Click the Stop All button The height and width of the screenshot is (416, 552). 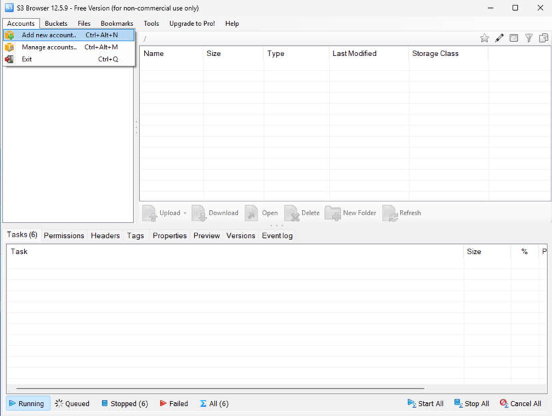tap(471, 403)
